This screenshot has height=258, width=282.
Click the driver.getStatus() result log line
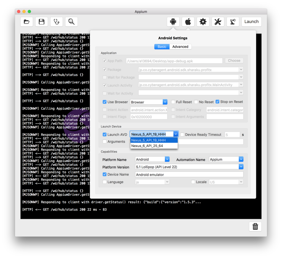(x=111, y=202)
